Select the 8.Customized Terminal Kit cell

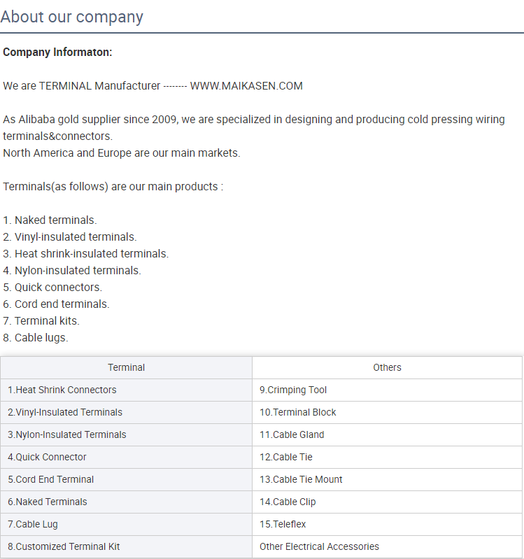(x=126, y=547)
